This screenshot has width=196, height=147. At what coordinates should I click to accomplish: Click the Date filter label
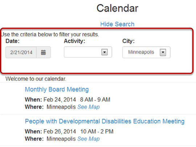12,41
